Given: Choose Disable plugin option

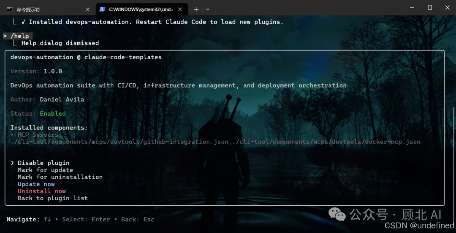Looking at the screenshot, I should 43,163.
